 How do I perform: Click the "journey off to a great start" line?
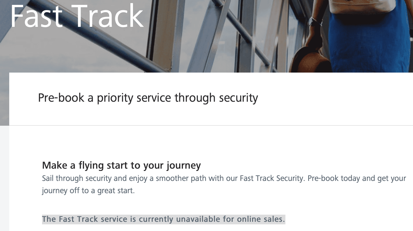click(x=88, y=191)
